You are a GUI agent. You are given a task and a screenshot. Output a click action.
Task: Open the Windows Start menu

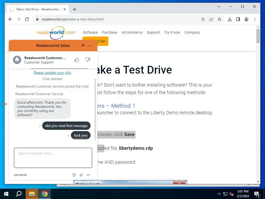click(x=6, y=194)
